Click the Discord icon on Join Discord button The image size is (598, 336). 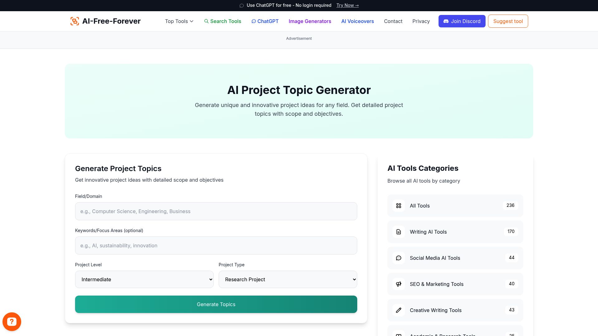pyautogui.click(x=446, y=21)
